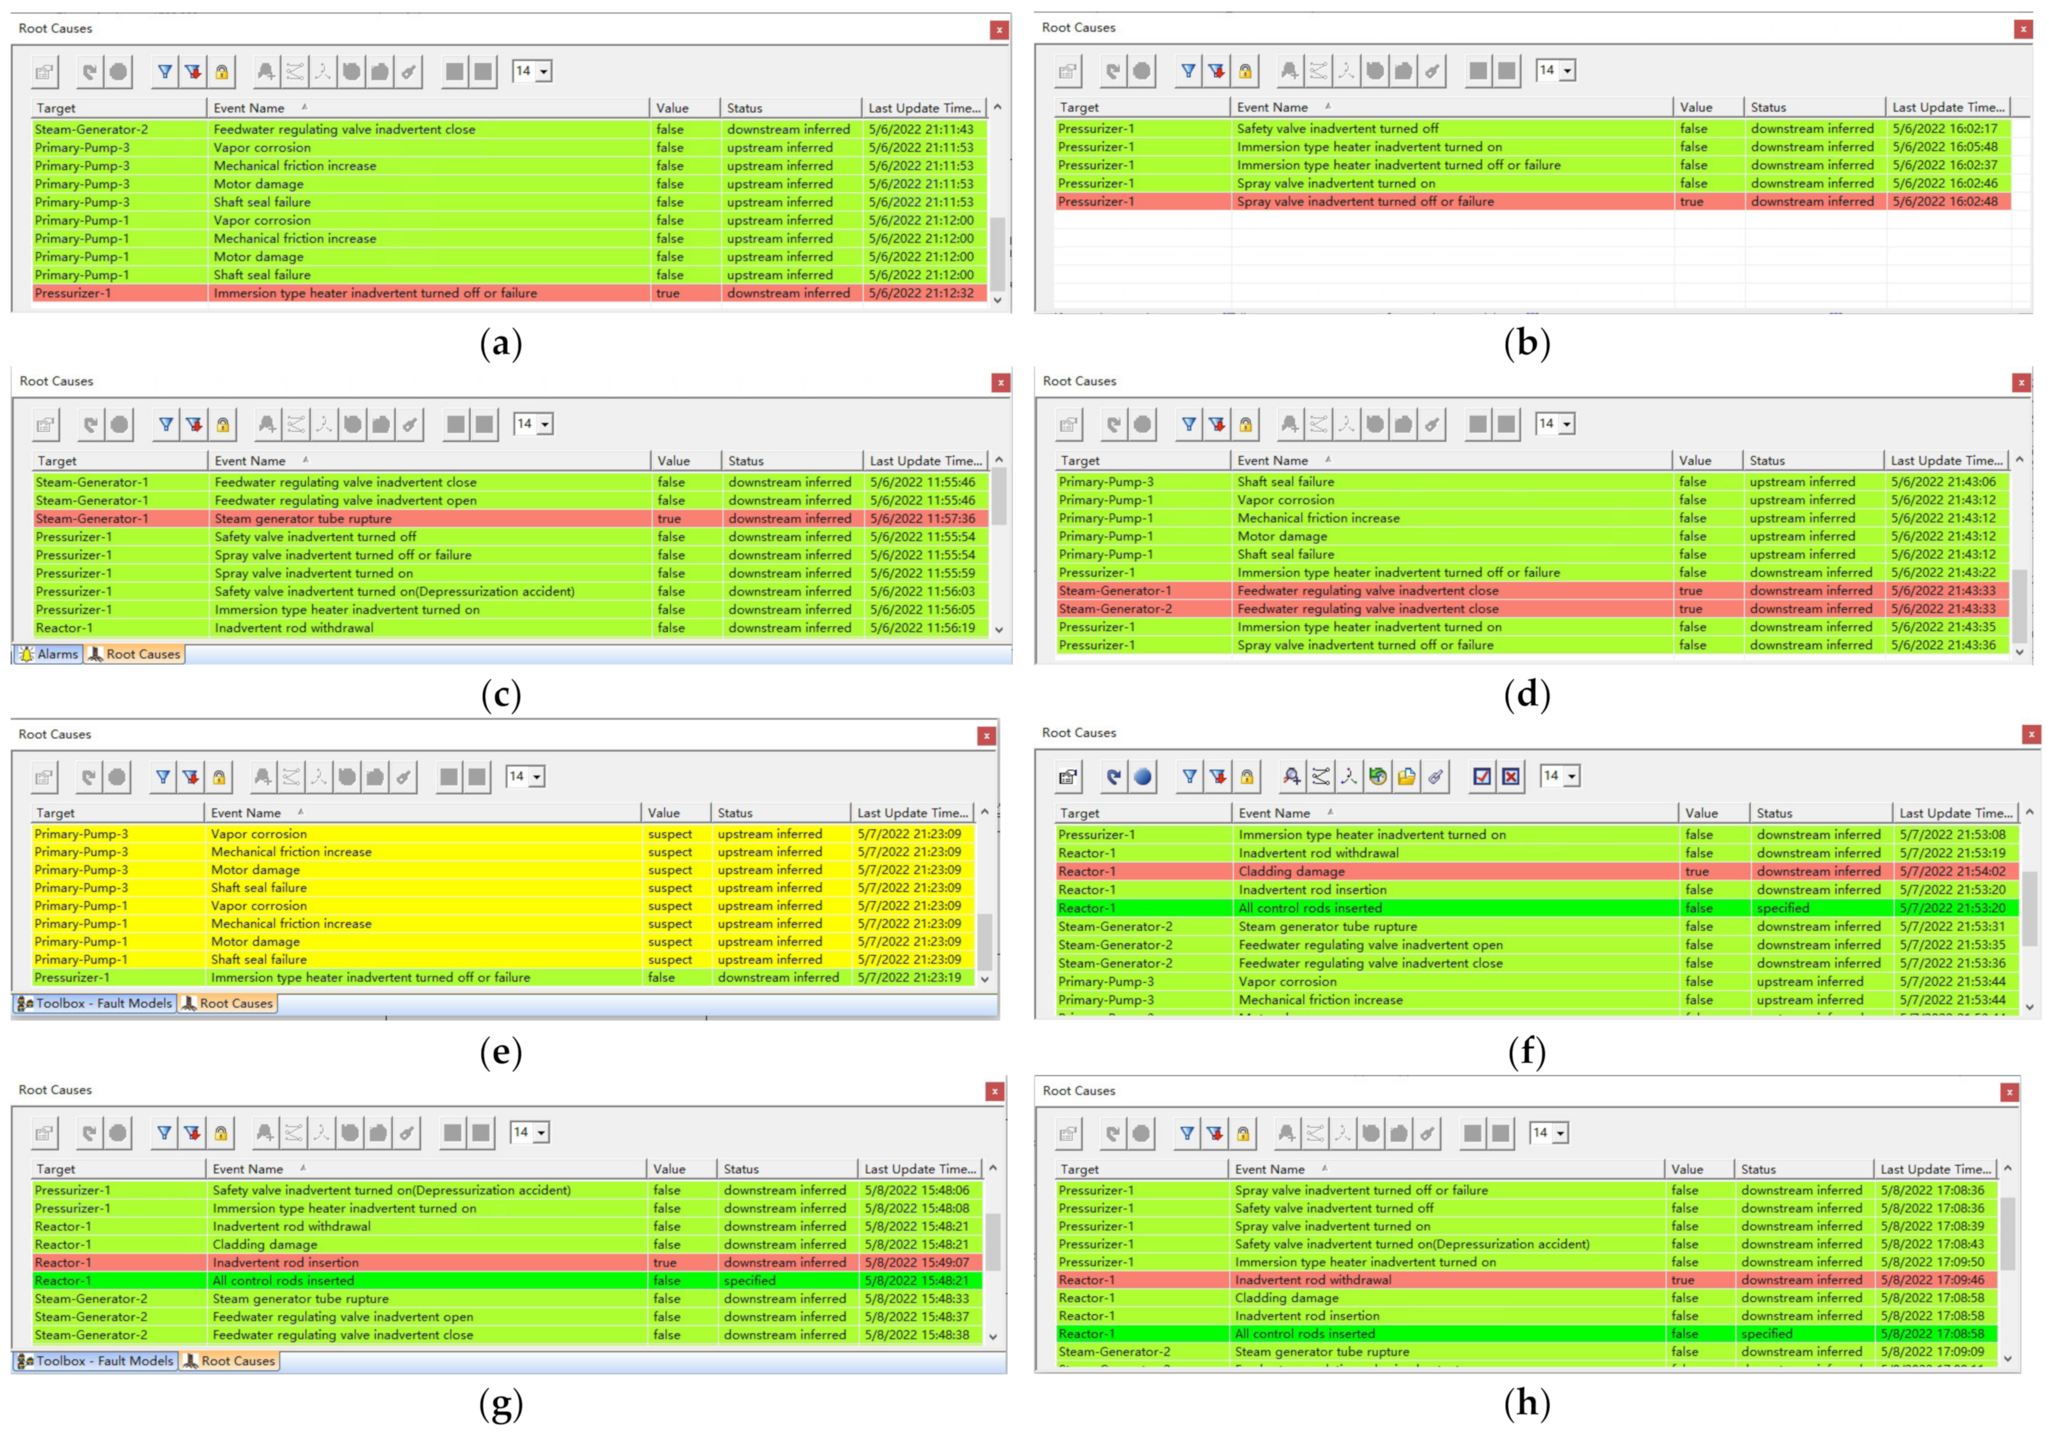Open the 14 dropdown in panel (a)
This screenshot has height=1432, width=2049.
click(x=544, y=71)
